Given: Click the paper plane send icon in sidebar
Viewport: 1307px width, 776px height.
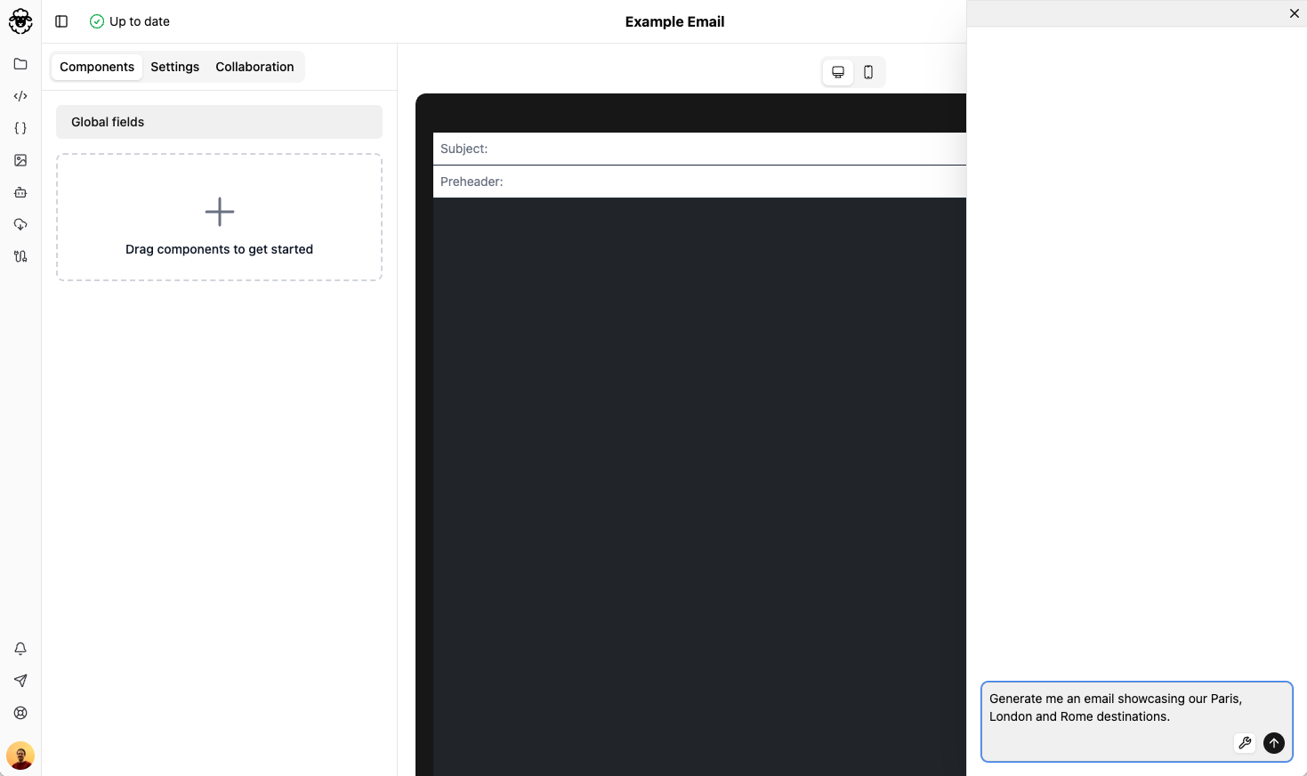Looking at the screenshot, I should 20,681.
